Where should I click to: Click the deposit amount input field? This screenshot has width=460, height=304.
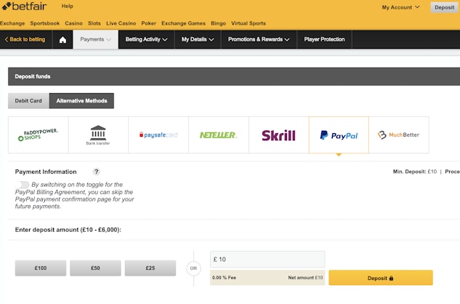click(x=267, y=259)
